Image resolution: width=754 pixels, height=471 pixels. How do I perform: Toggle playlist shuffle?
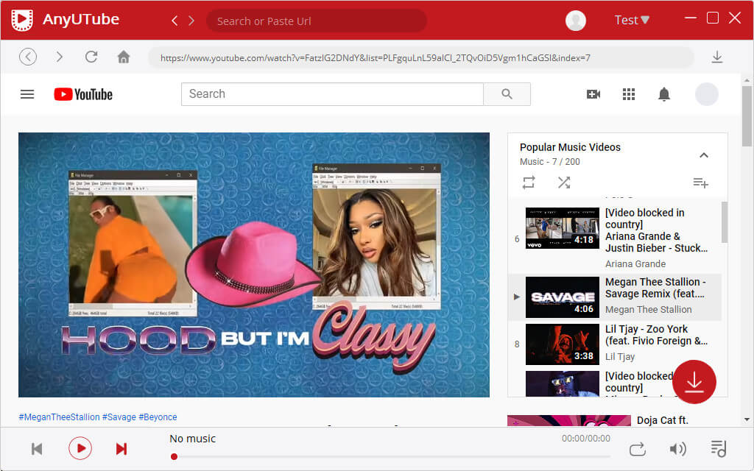(x=564, y=183)
